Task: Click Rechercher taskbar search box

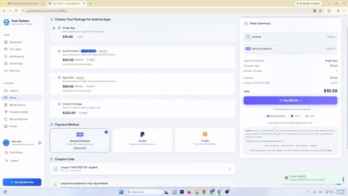Action: tap(144, 192)
